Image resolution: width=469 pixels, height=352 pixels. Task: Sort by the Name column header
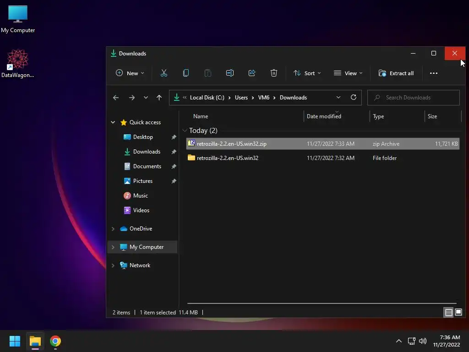(201, 116)
